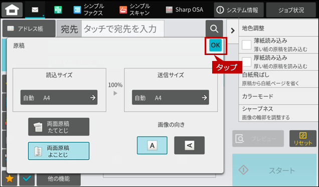Image resolution: width=319 pixels, height=187 pixels.
Task: Open 送信サイズ 自動 A4 selector
Action: (171, 97)
